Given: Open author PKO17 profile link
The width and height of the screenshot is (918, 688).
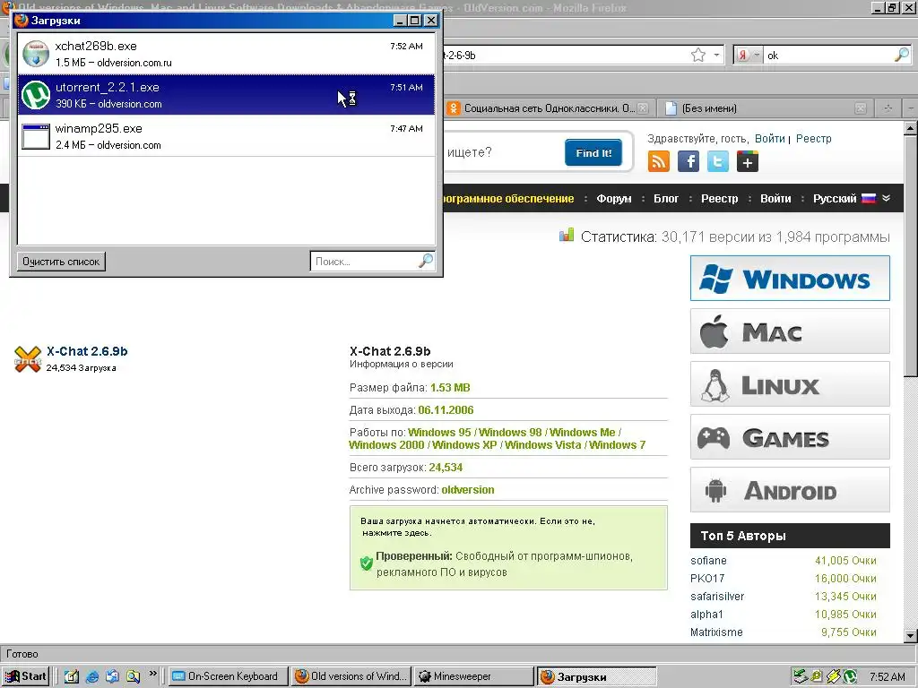Looking at the screenshot, I should click(707, 578).
